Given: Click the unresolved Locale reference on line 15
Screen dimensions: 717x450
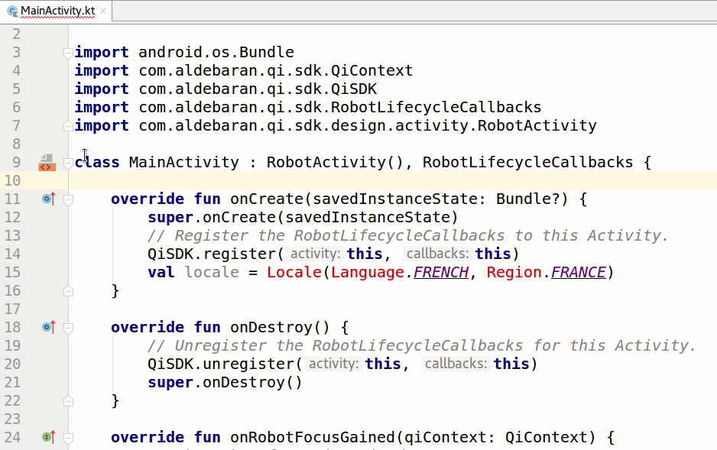Looking at the screenshot, I should [294, 272].
